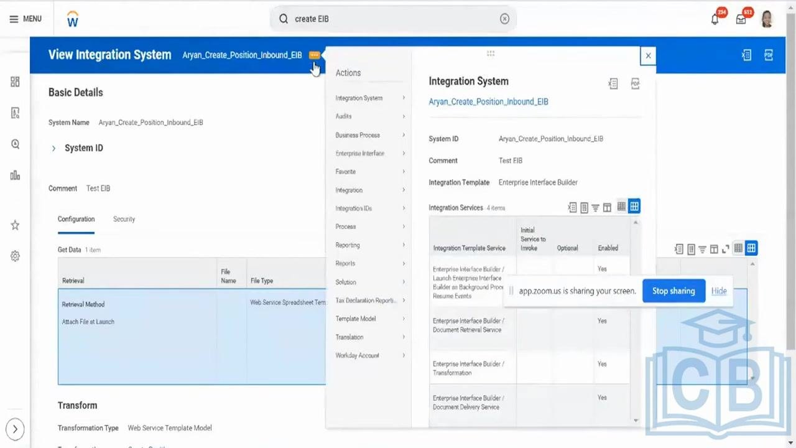Image resolution: width=796 pixels, height=448 pixels.
Task: Clear the search box text
Action: tap(504, 19)
